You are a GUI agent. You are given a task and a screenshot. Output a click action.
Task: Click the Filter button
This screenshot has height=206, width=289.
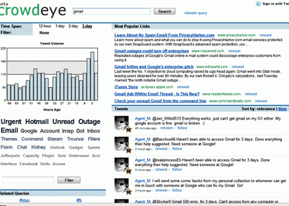click(x=69, y=180)
